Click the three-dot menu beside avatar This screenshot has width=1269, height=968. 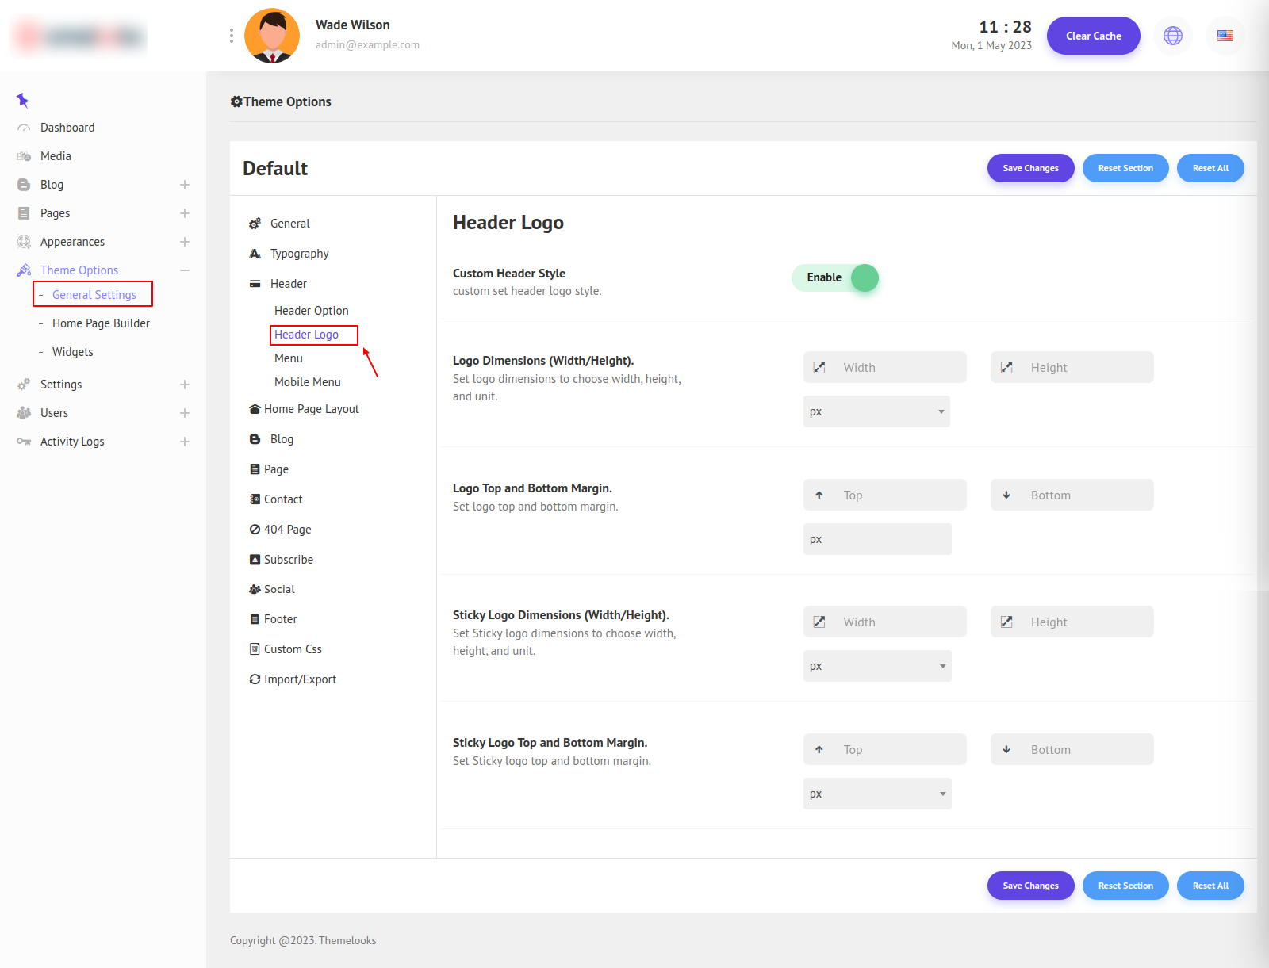[231, 36]
